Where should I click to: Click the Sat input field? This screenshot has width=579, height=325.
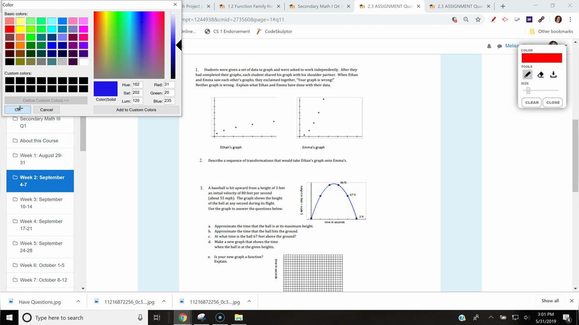click(x=138, y=93)
